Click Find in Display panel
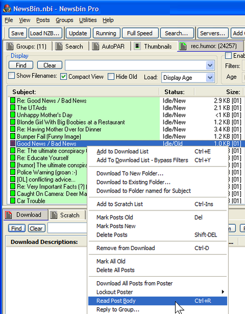 21,65
